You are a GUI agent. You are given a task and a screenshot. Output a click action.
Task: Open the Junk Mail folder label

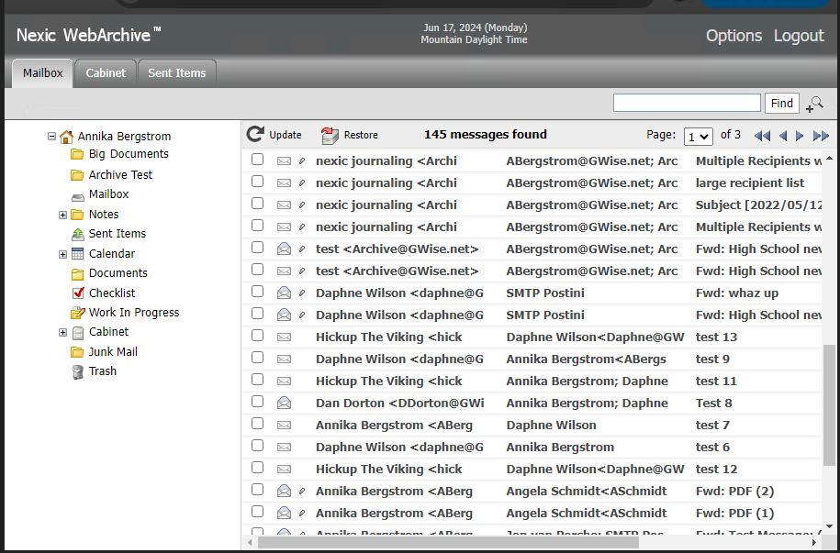click(x=113, y=352)
